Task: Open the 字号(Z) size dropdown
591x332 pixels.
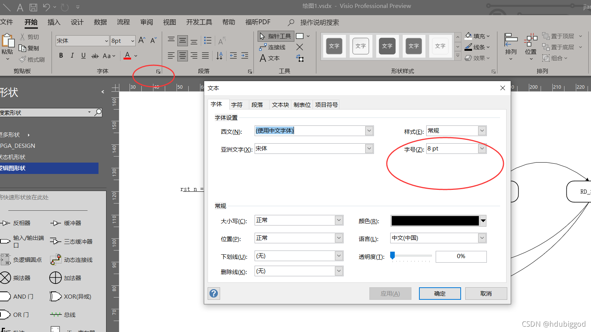Action: click(x=482, y=148)
